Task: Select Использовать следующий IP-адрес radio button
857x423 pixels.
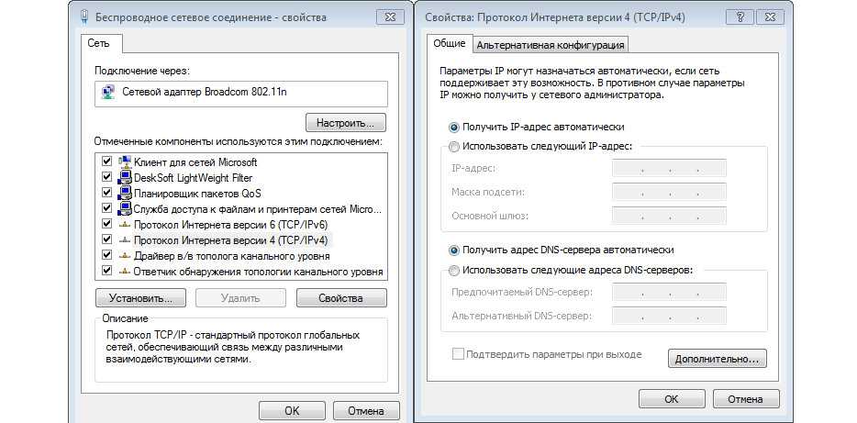Action: 454,146
